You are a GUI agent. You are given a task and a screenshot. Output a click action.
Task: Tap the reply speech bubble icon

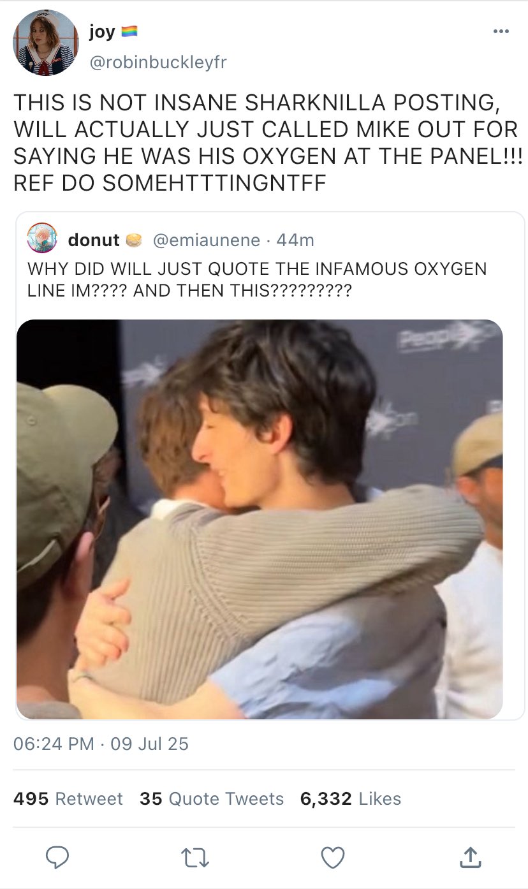coord(58,857)
